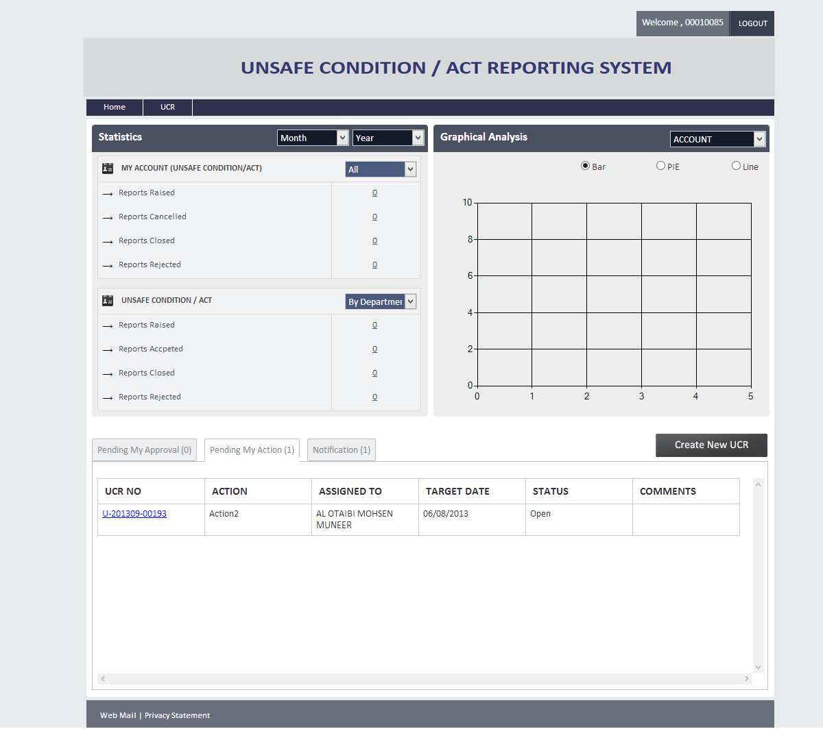Click Unsafe Condition Reports Closed count
This screenshot has height=729, width=823.
click(374, 373)
